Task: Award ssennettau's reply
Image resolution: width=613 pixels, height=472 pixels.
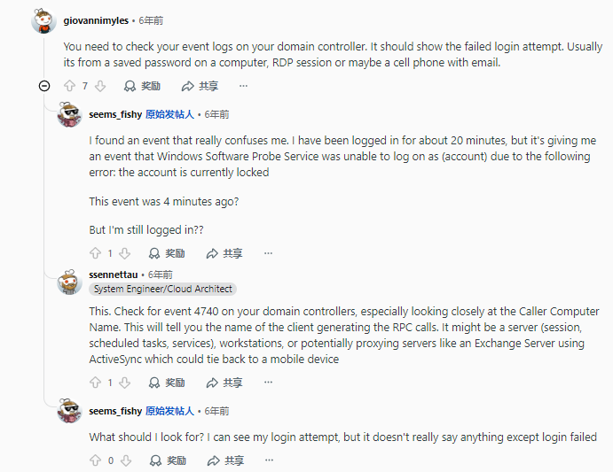Action: pyautogui.click(x=167, y=383)
